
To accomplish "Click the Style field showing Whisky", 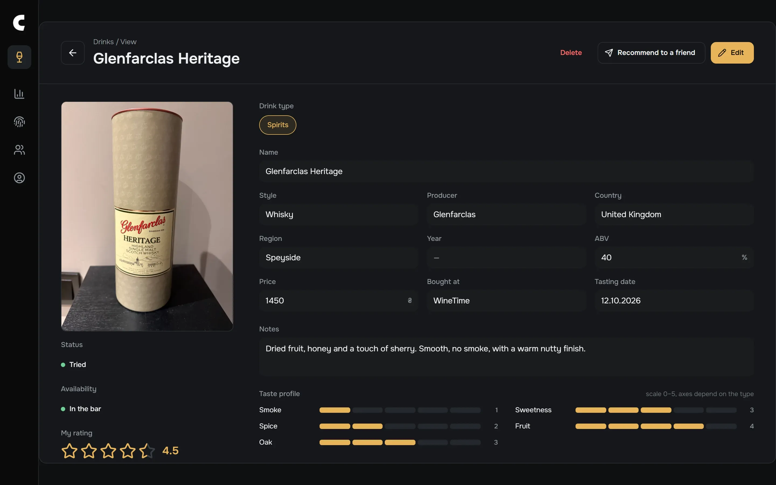I will click(338, 214).
